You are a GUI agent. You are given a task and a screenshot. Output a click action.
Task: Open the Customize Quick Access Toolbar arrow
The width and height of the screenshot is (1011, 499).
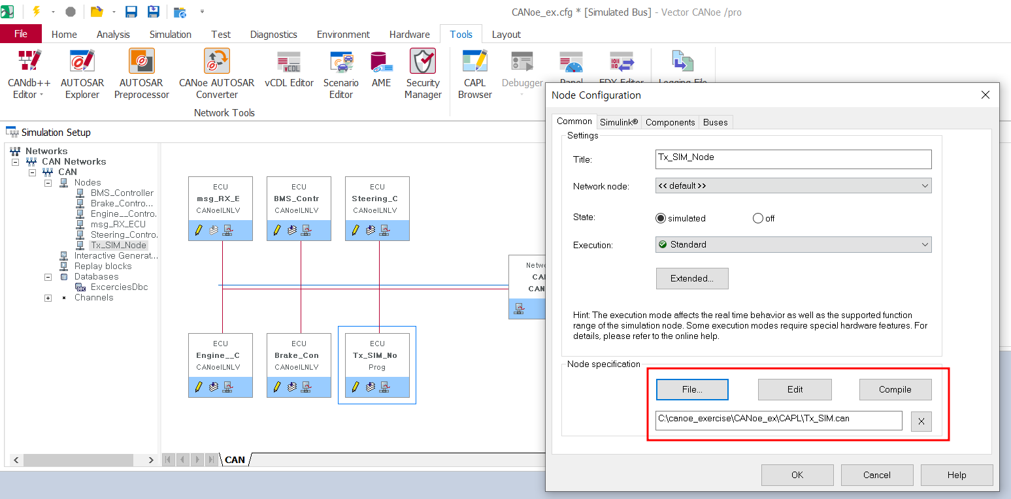pyautogui.click(x=202, y=12)
